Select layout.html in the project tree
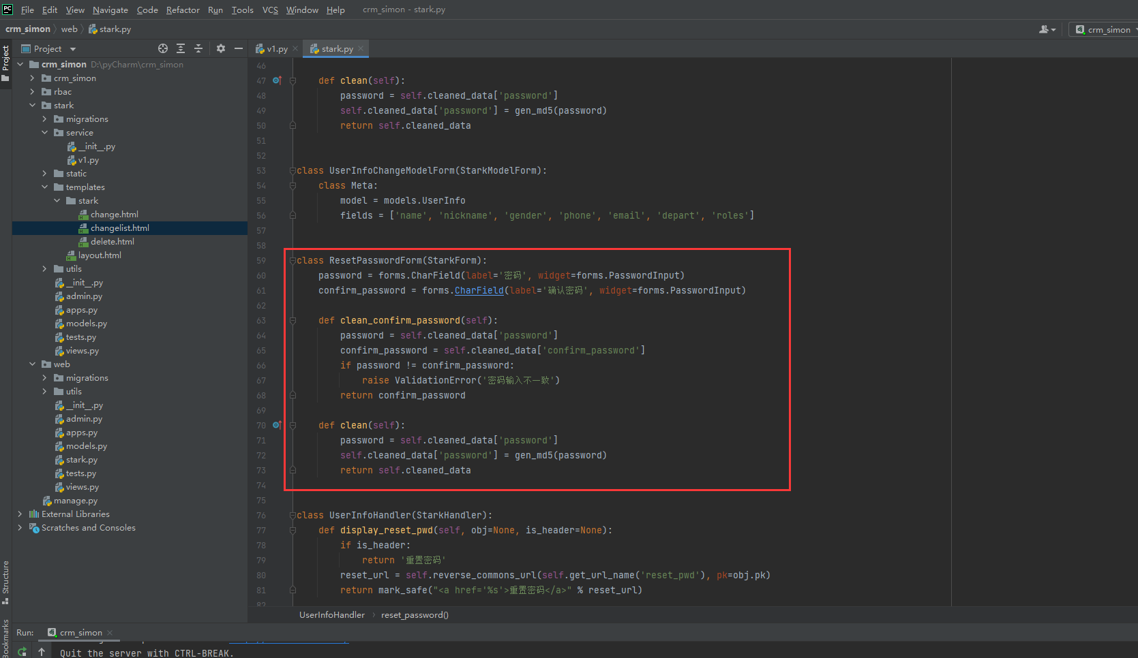 100,255
